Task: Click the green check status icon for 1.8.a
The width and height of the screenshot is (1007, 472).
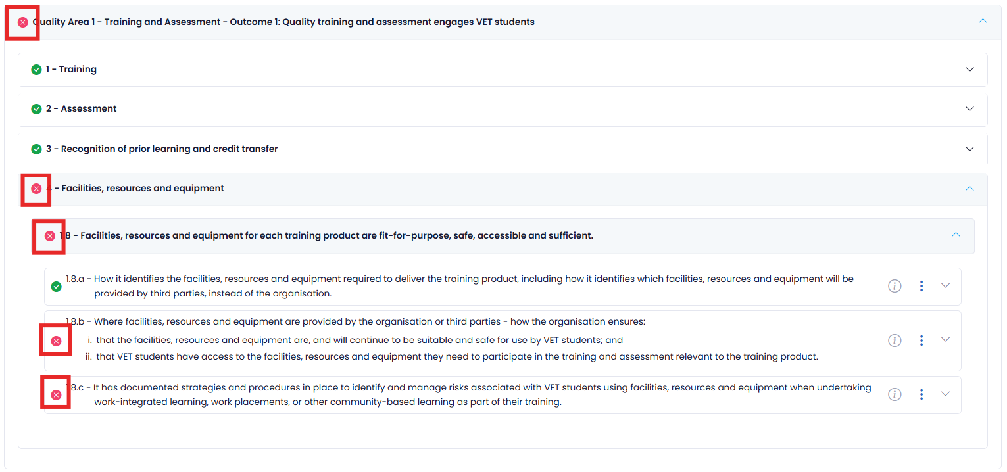Action: [57, 287]
